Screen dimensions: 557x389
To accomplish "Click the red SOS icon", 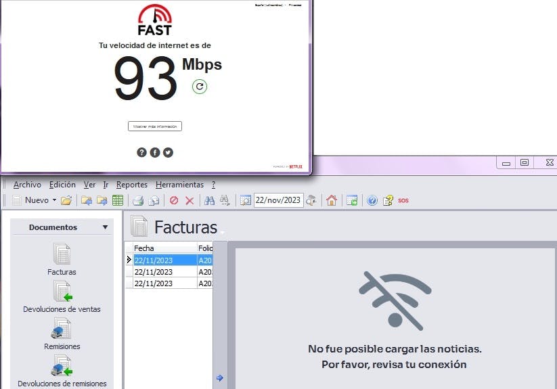I will 403,200.
